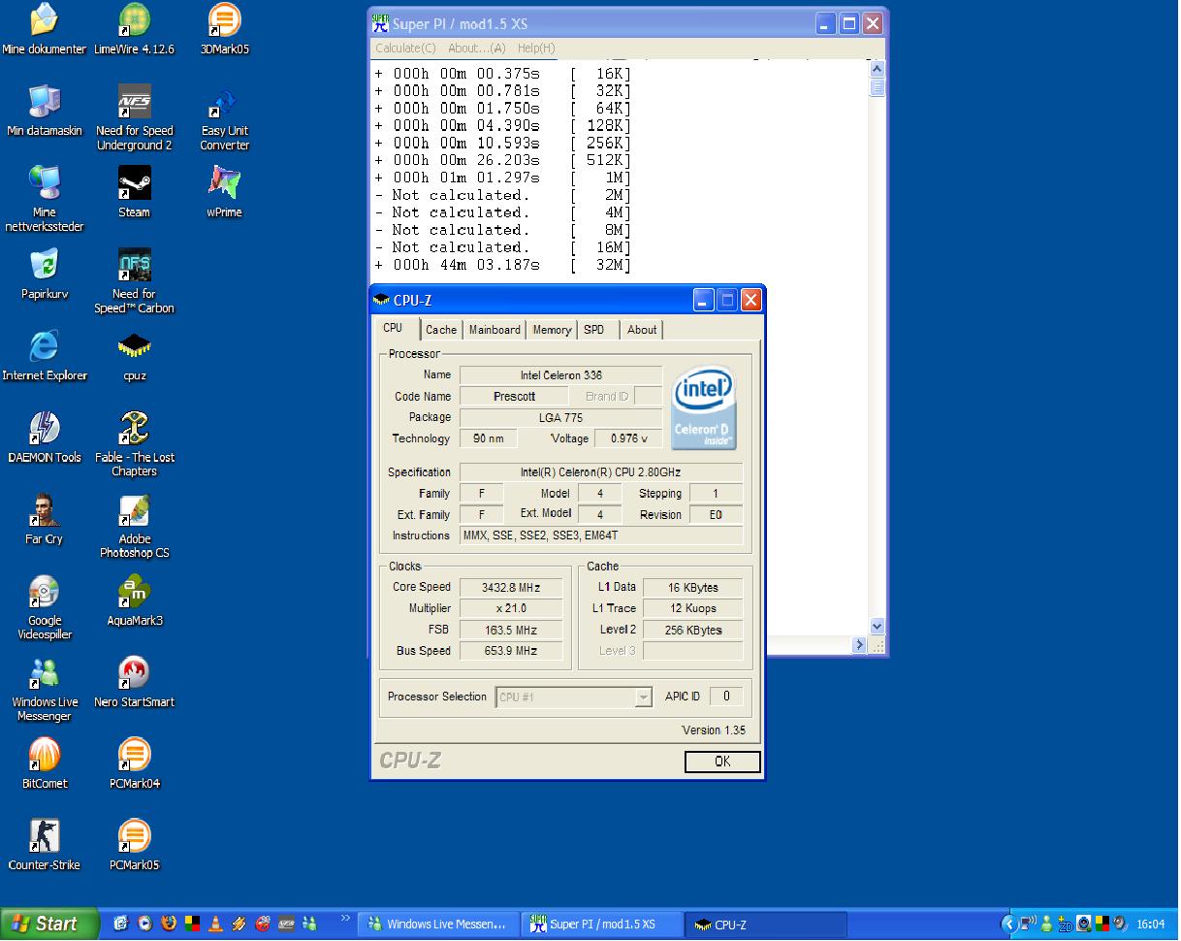Open Windows Media Player quick launch icon
1181x941 pixels.
pyautogui.click(x=144, y=924)
